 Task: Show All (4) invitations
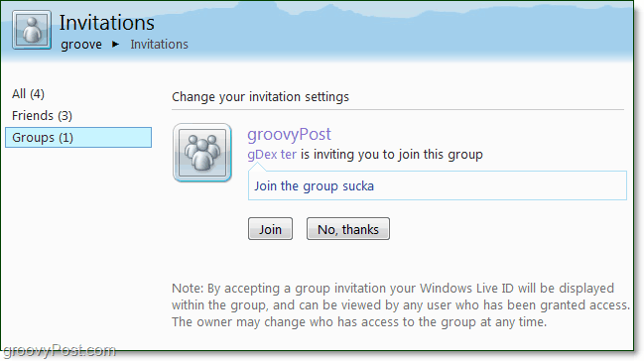tap(28, 94)
